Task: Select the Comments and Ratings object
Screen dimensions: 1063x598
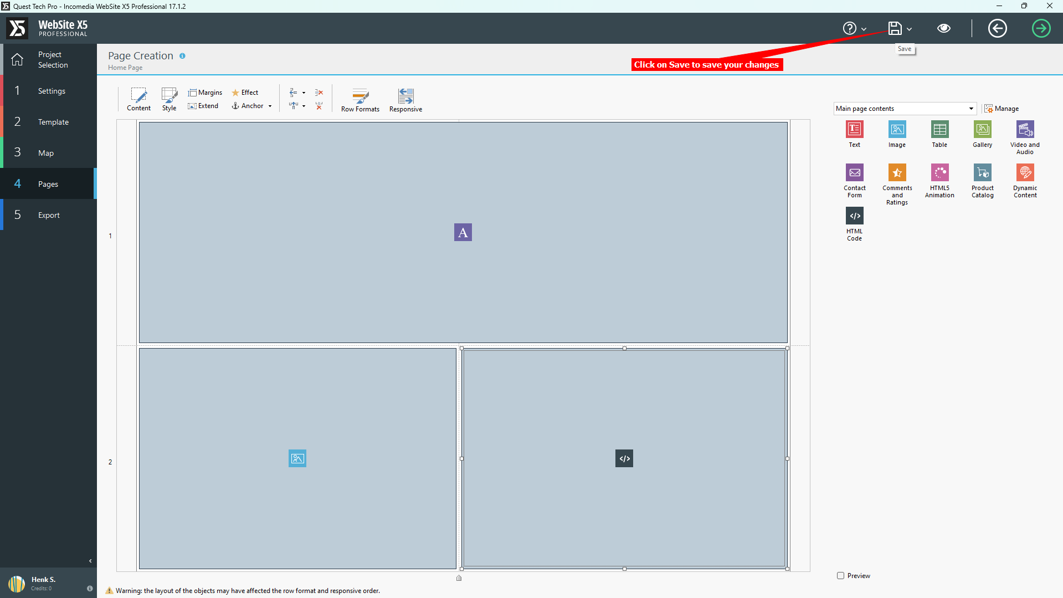Action: click(x=897, y=185)
